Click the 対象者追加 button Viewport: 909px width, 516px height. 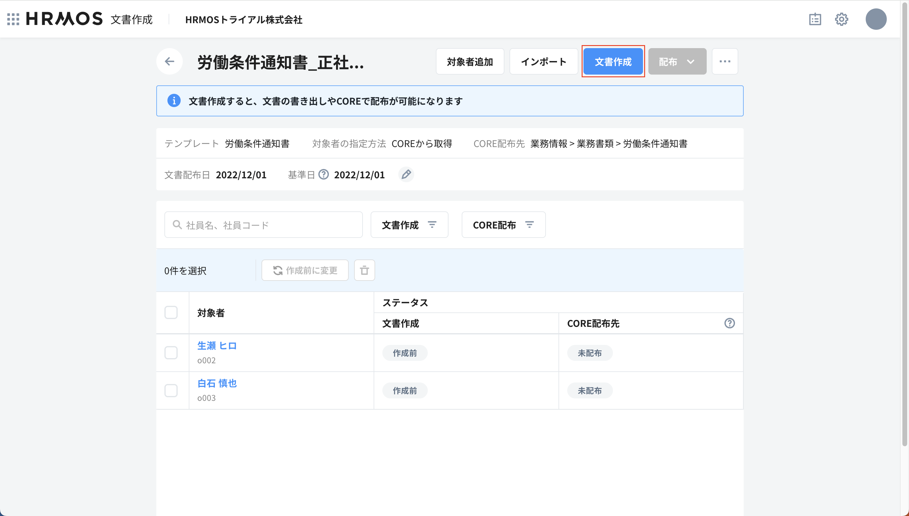tap(470, 62)
